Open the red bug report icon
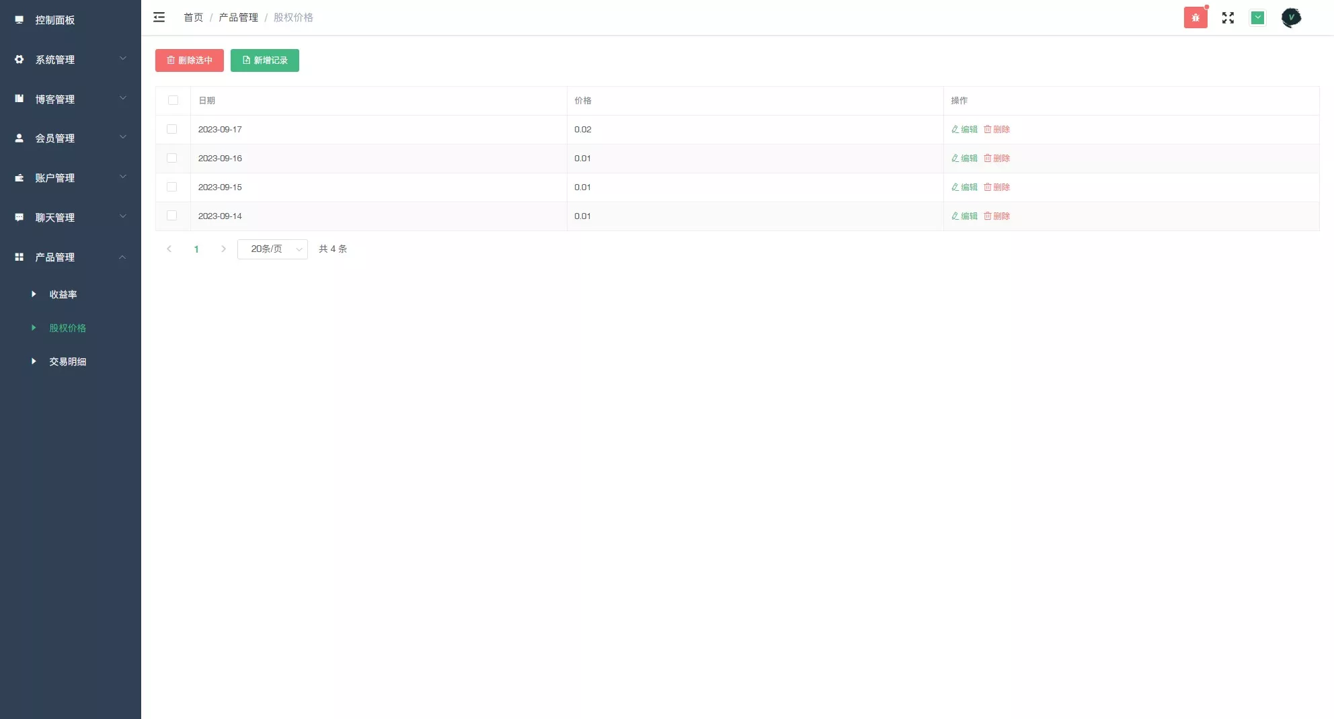Viewport: 1334px width, 719px height. pos(1195,17)
